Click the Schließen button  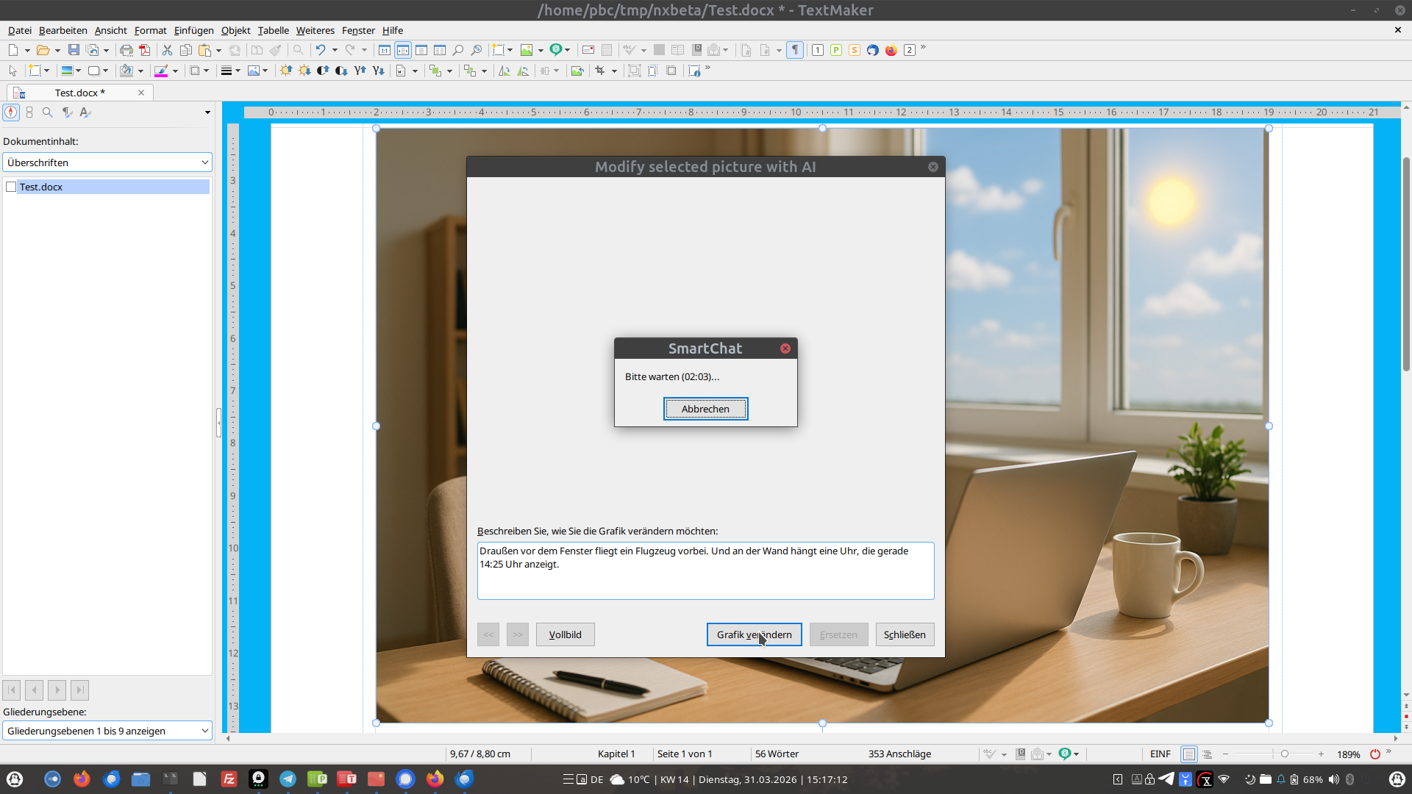905,634
